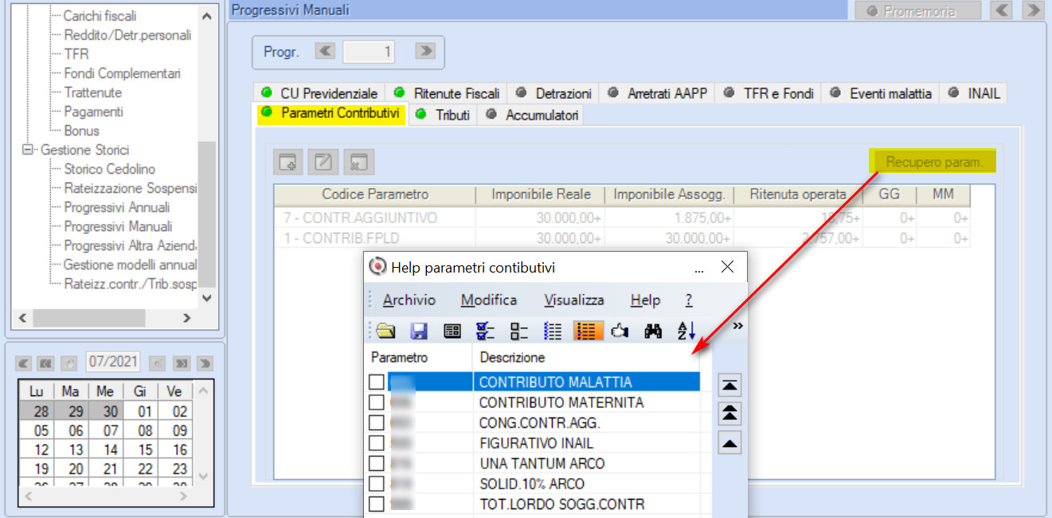Sort the list with the A-Z icon

tap(686, 331)
